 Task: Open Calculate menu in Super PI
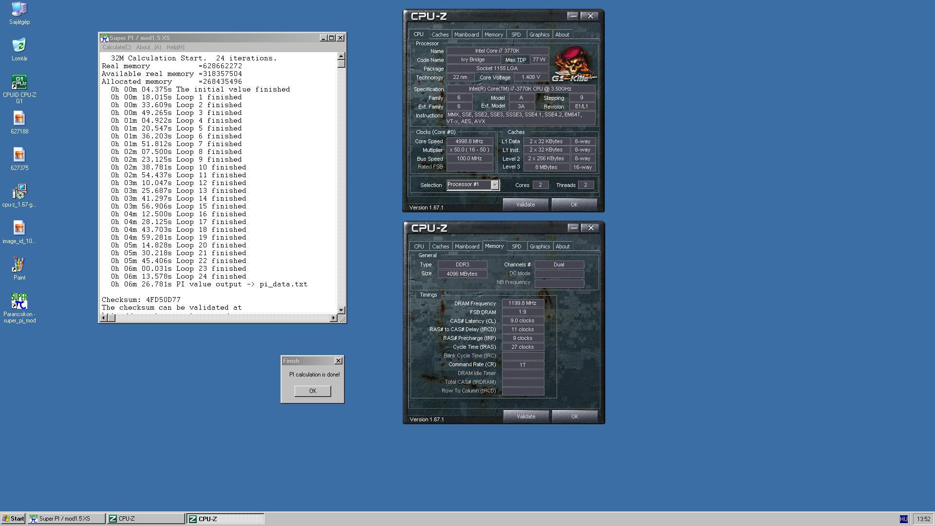[116, 47]
